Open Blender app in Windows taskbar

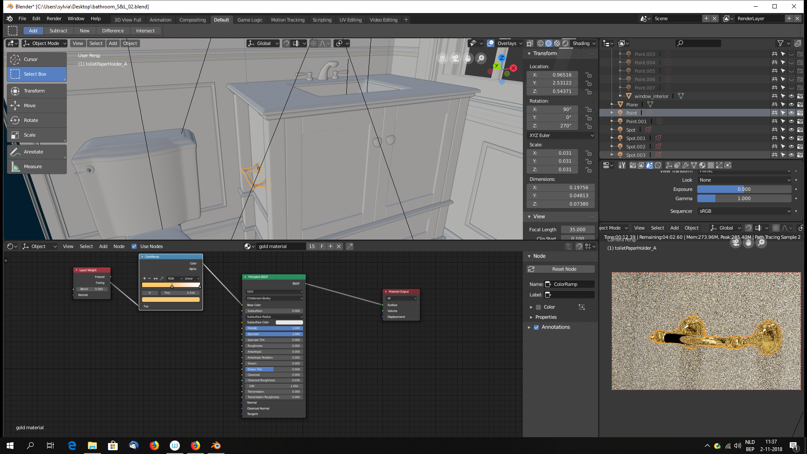[x=216, y=446]
